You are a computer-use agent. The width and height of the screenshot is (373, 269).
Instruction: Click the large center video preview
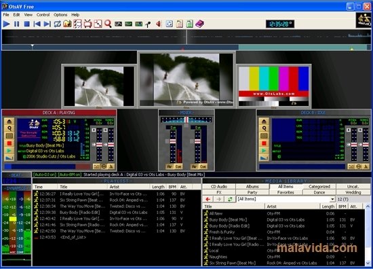(186, 79)
